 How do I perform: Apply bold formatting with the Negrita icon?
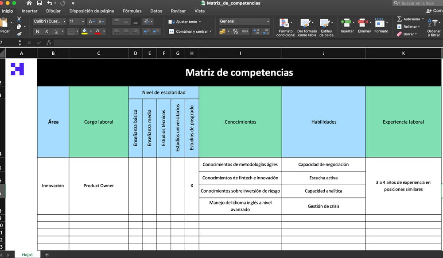[37, 31]
